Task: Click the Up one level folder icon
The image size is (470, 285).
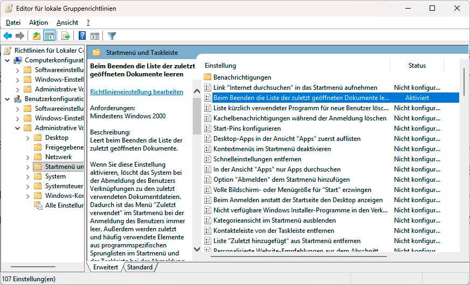Action: pyautogui.click(x=37, y=36)
